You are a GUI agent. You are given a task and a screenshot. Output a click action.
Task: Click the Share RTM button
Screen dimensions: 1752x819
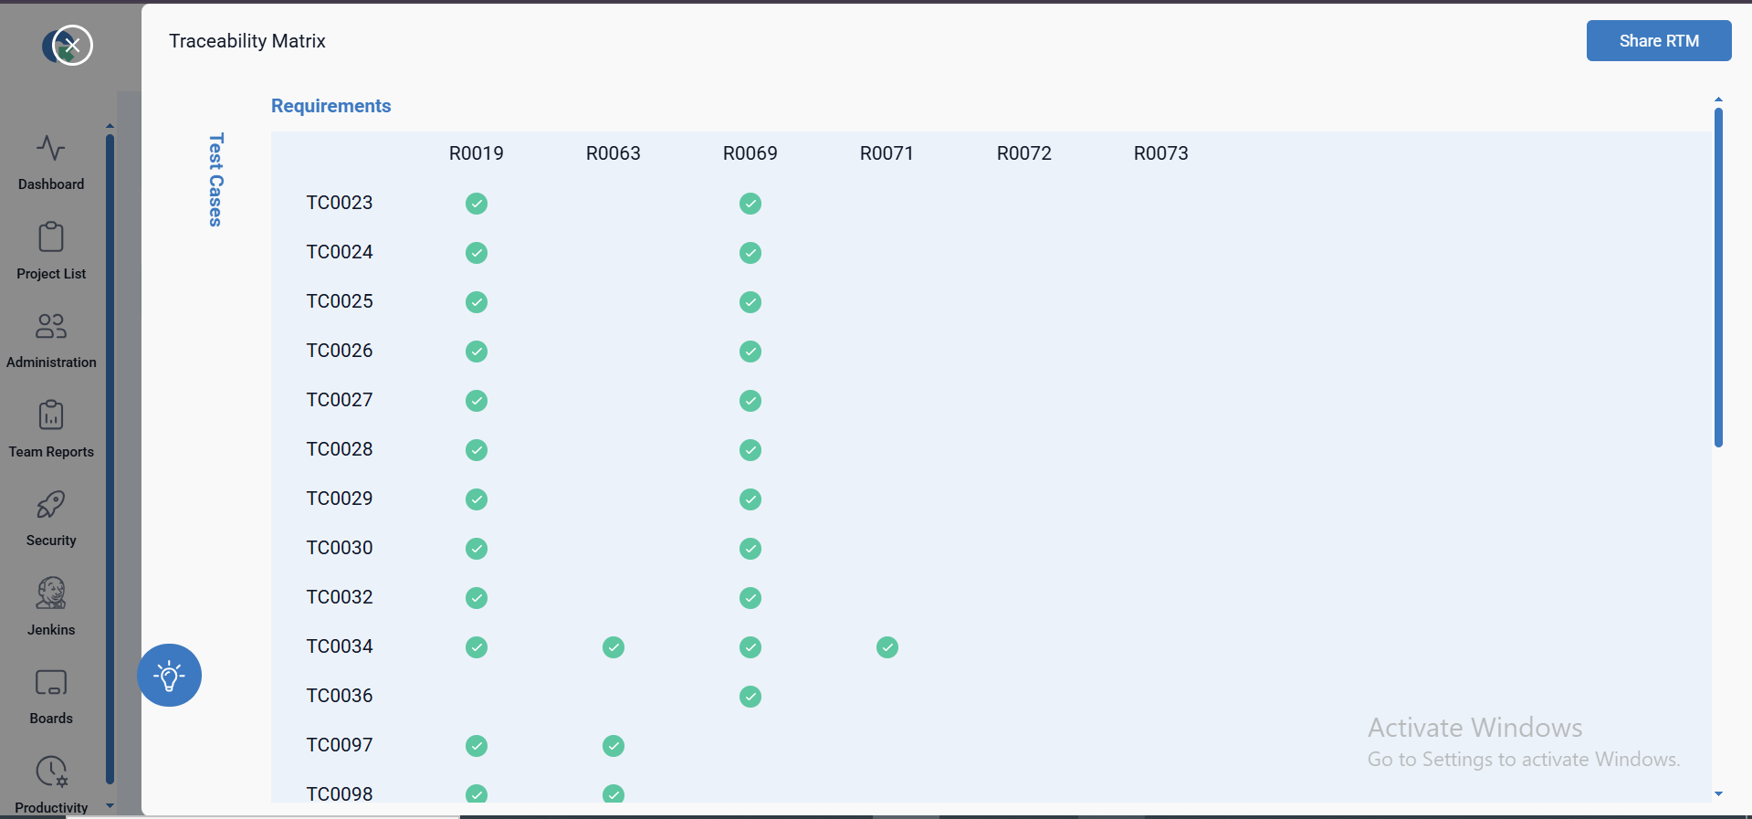(1658, 41)
